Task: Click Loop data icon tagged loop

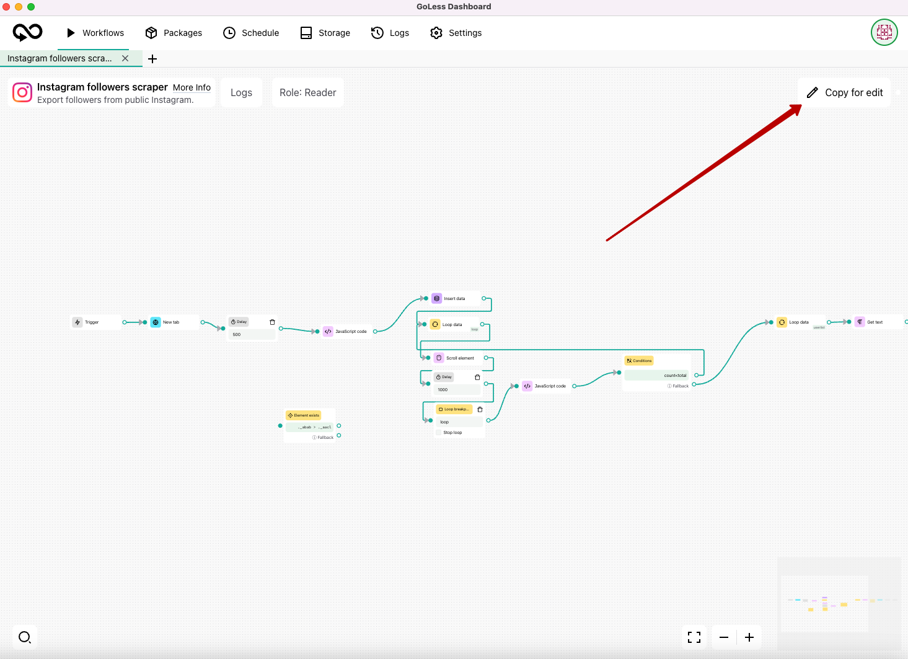Action: [x=435, y=324]
